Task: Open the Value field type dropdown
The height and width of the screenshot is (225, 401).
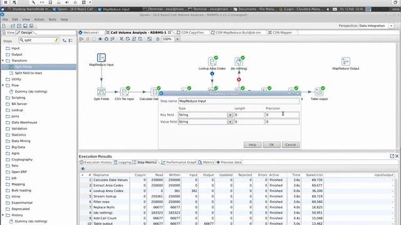Action: click(x=230, y=122)
